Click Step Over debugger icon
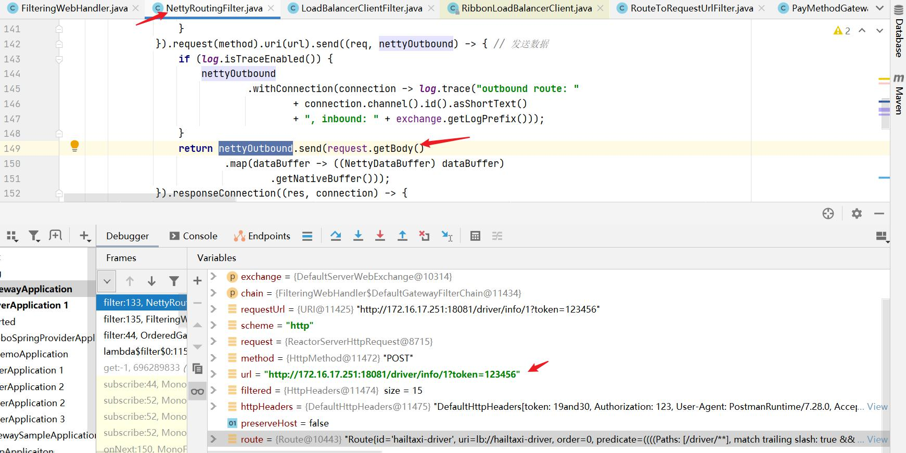Image resolution: width=906 pixels, height=453 pixels. [x=336, y=236]
